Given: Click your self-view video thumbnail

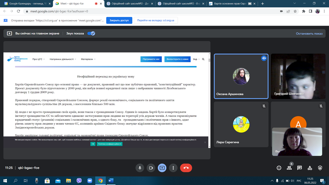Looking at the screenshot, I should click(x=297, y=142).
